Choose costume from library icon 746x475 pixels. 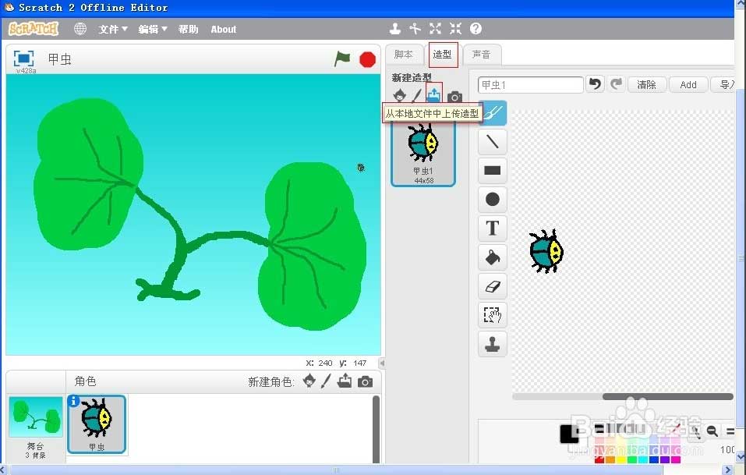click(400, 96)
